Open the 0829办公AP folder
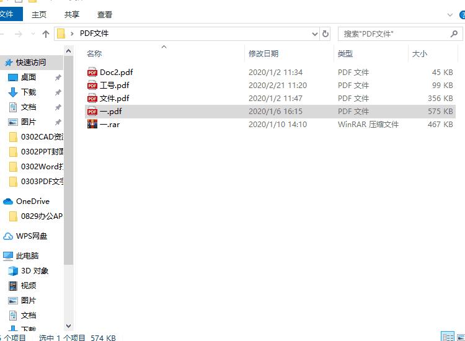Viewport: 465px width, 341px height. (x=35, y=216)
